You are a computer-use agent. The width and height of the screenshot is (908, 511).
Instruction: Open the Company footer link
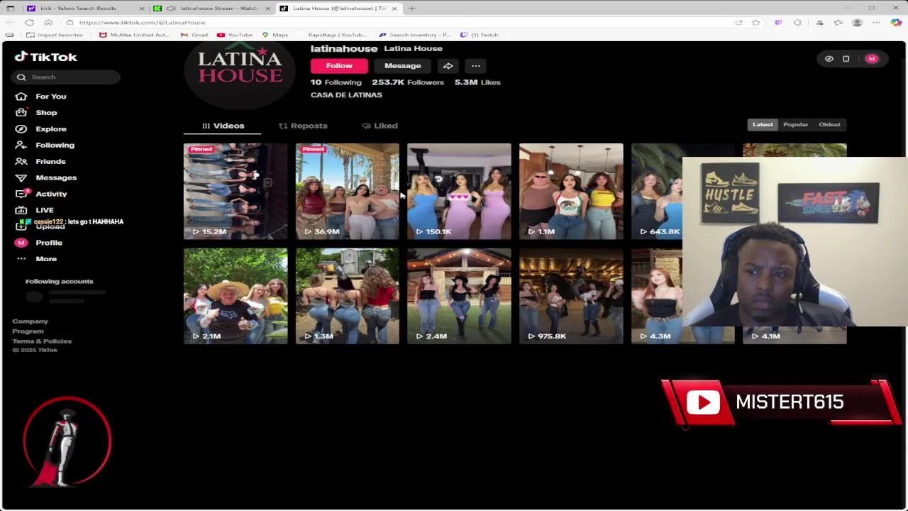tap(30, 322)
